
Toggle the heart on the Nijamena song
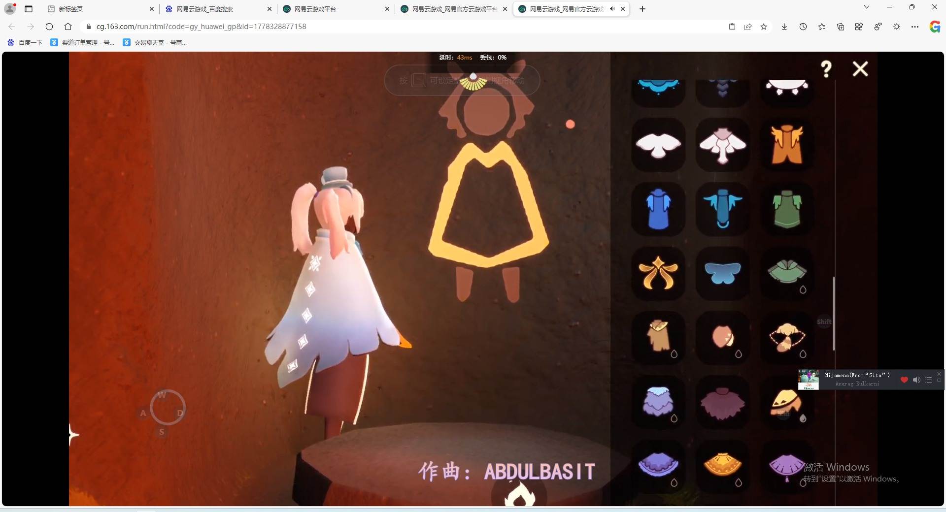904,380
